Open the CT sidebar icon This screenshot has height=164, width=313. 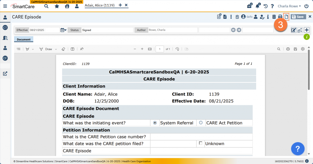coord(5,28)
